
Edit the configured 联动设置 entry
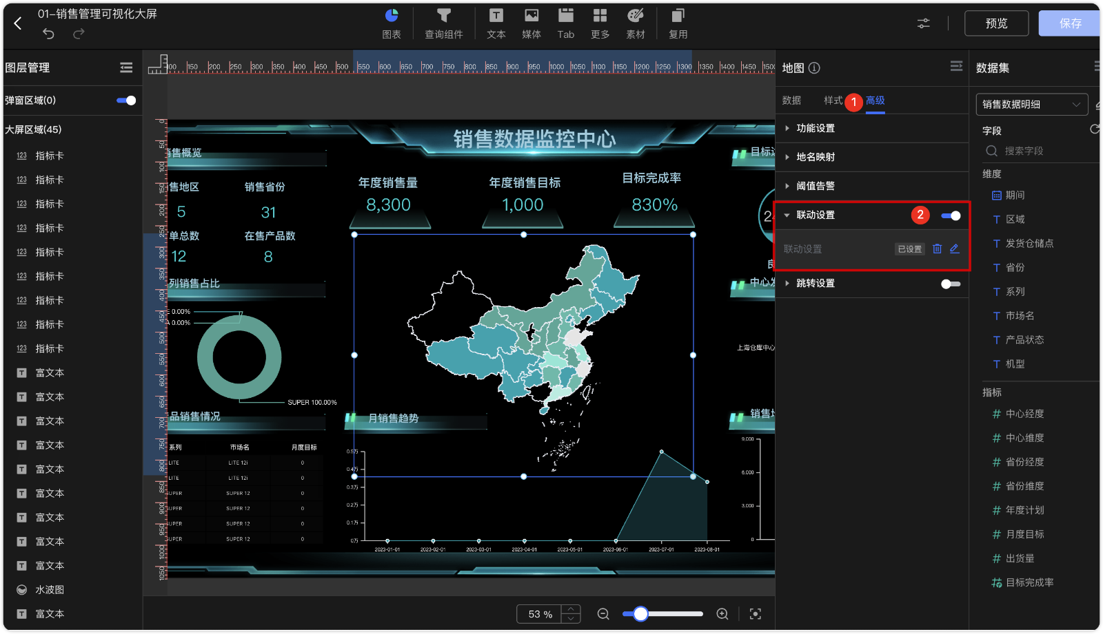point(954,249)
